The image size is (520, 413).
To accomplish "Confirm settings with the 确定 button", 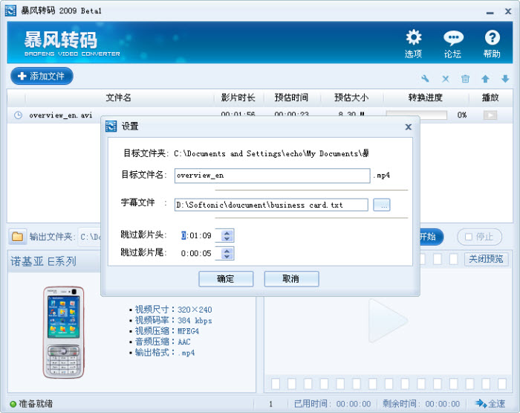I will coord(226,279).
